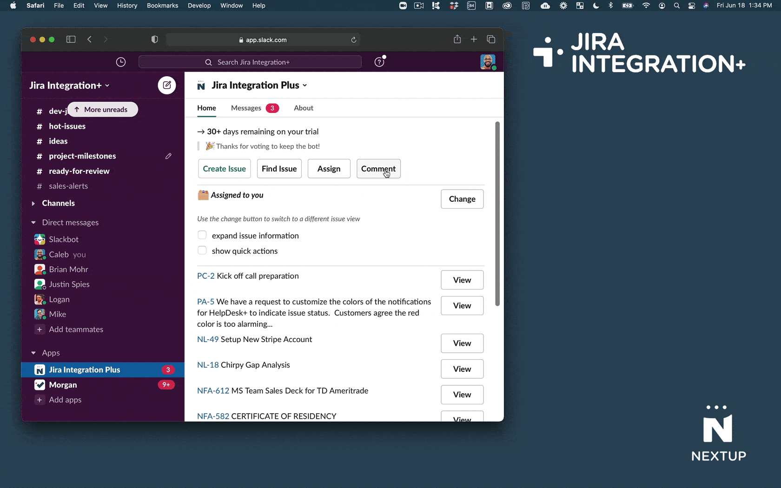Collapse the Apps section
The height and width of the screenshot is (488, 781).
pyautogui.click(x=33, y=353)
